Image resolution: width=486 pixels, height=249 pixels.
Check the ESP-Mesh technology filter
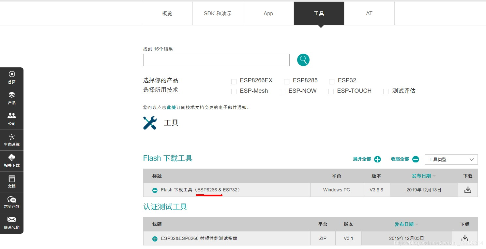[234, 91]
